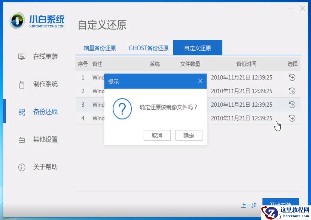The image size is (311, 220).
Task: Click the restore icon for backup row 1
Action: tap(291, 77)
